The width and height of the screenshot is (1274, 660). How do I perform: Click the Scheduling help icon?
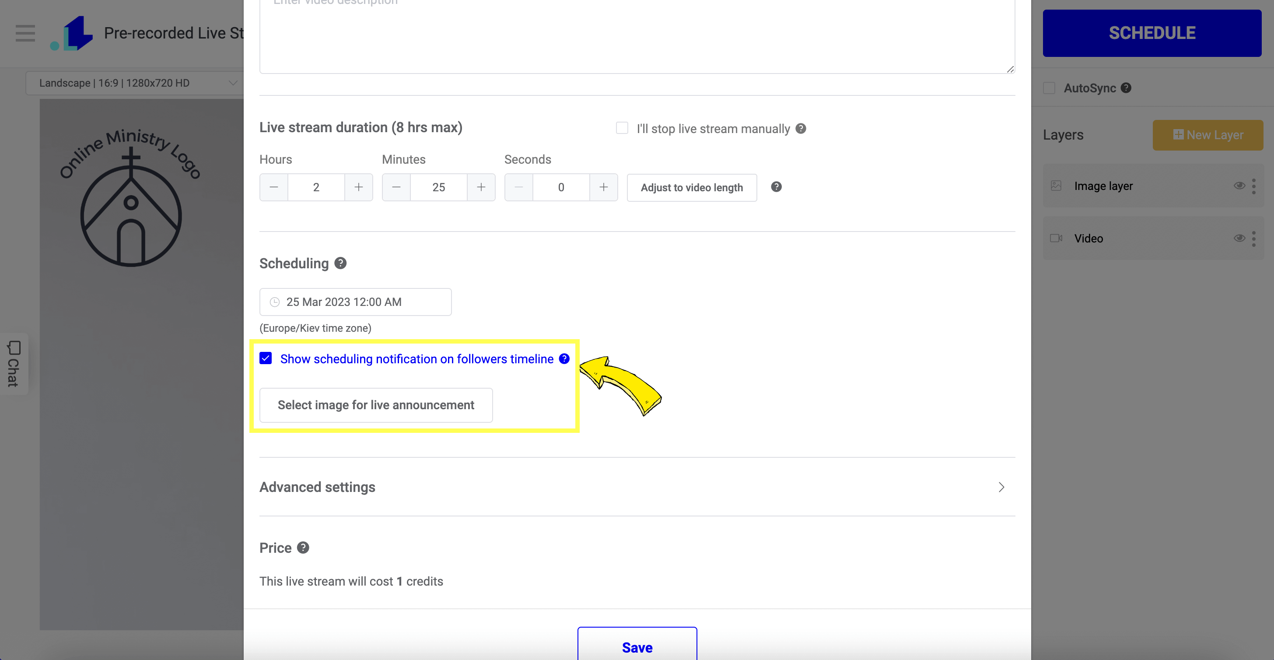[x=340, y=263]
